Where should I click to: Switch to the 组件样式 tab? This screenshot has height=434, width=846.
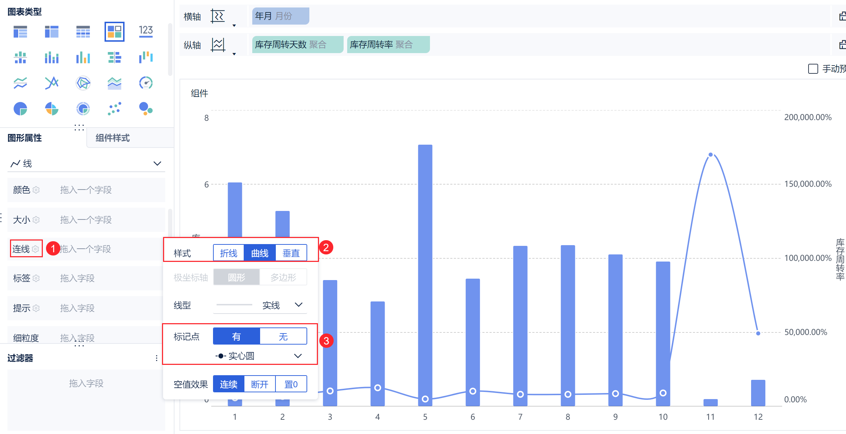(x=113, y=138)
